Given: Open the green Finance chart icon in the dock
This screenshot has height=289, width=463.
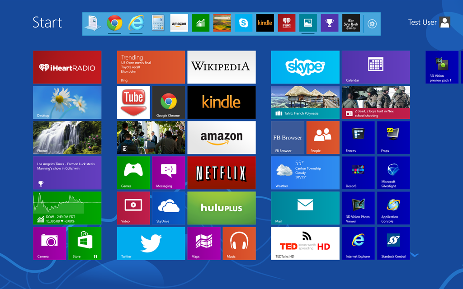Looking at the screenshot, I should (x=200, y=23).
